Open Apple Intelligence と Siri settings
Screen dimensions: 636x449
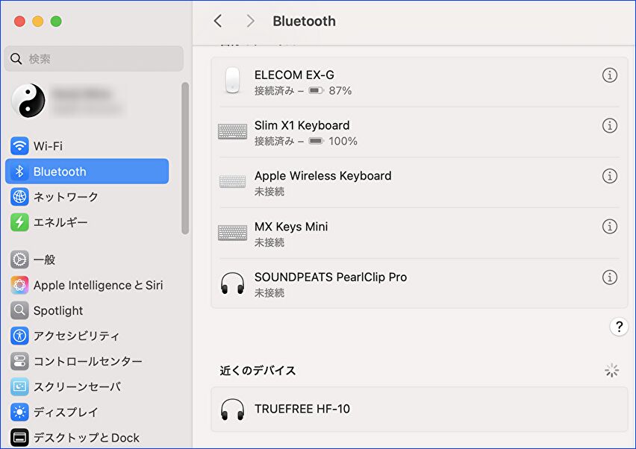[x=97, y=285]
